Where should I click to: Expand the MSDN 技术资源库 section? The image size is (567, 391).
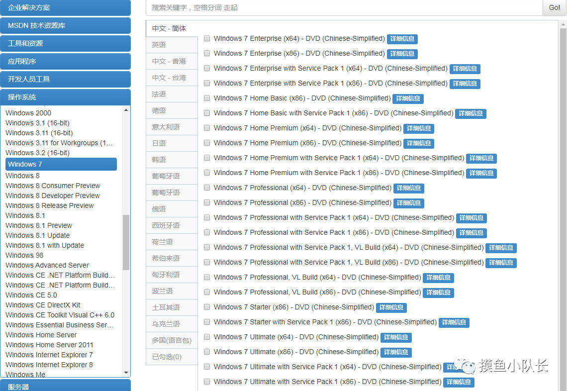click(66, 25)
